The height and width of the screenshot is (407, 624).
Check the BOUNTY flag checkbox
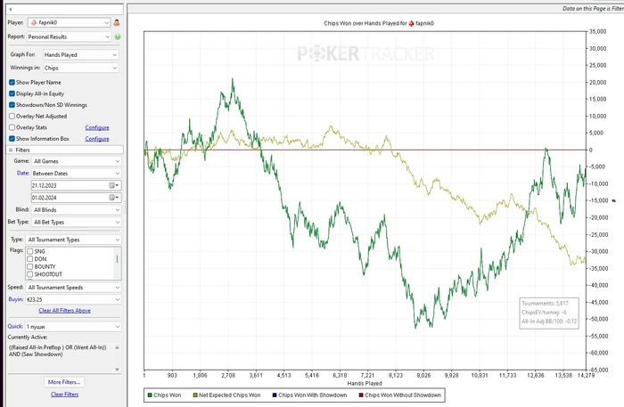29,266
